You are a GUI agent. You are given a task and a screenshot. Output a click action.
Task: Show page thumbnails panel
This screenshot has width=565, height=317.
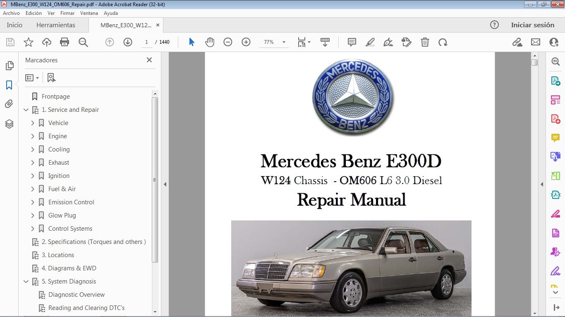coord(9,66)
